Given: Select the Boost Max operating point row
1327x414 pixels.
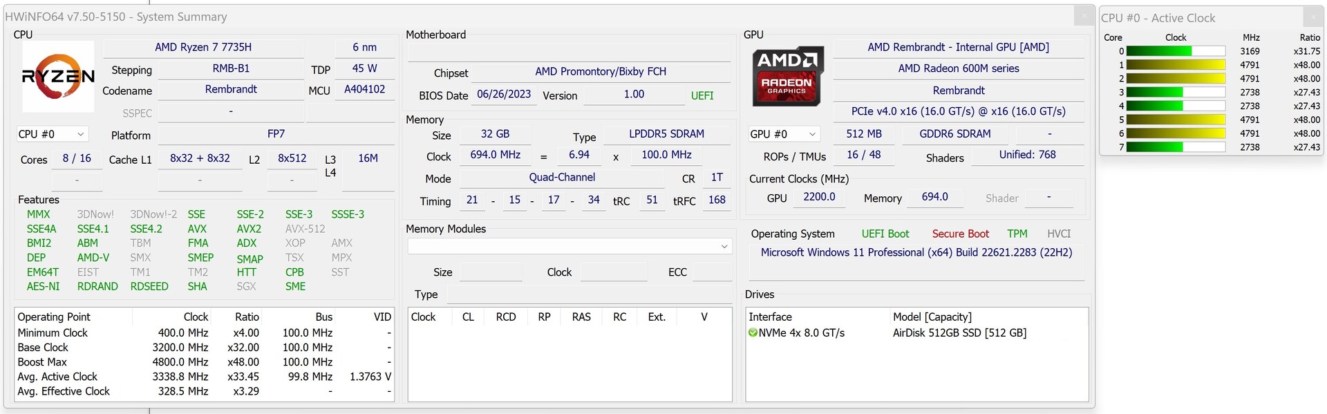Looking at the screenshot, I should 204,362.
